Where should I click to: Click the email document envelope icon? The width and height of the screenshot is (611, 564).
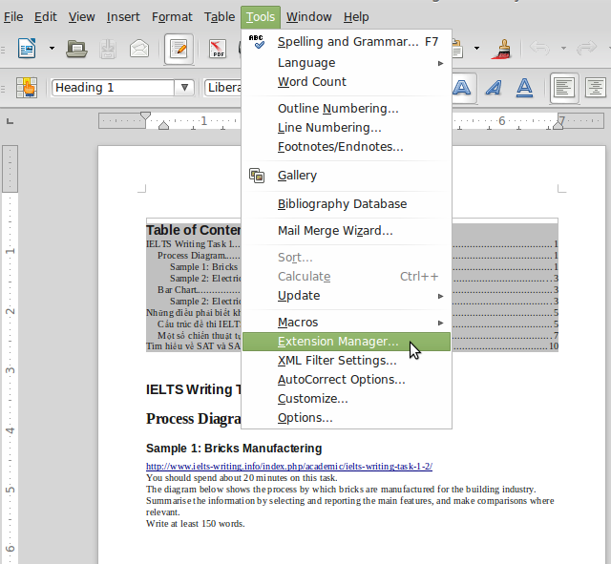[139, 49]
